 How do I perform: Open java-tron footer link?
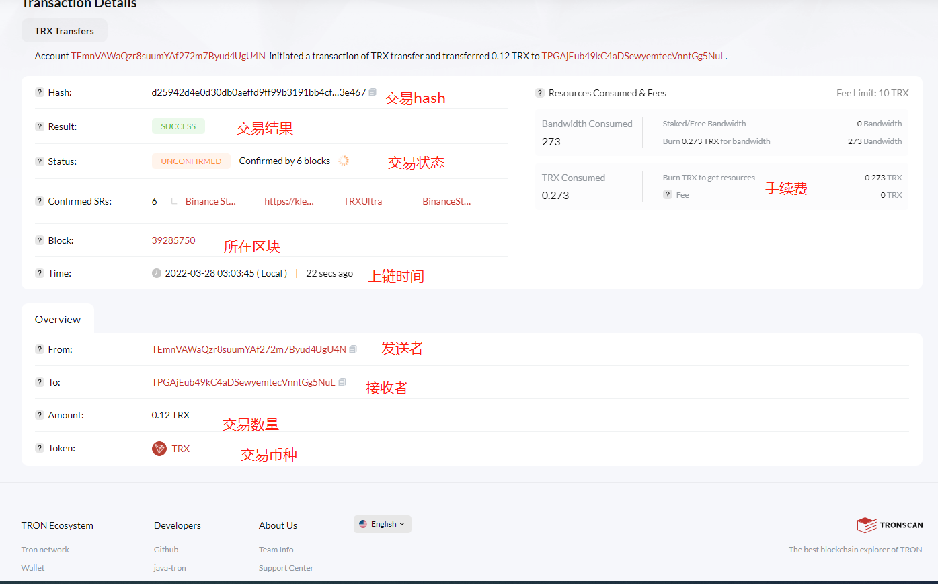coord(170,568)
